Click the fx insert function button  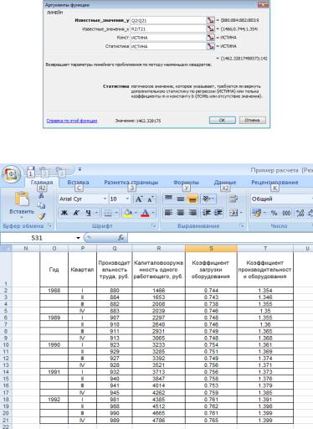[x=121, y=238]
